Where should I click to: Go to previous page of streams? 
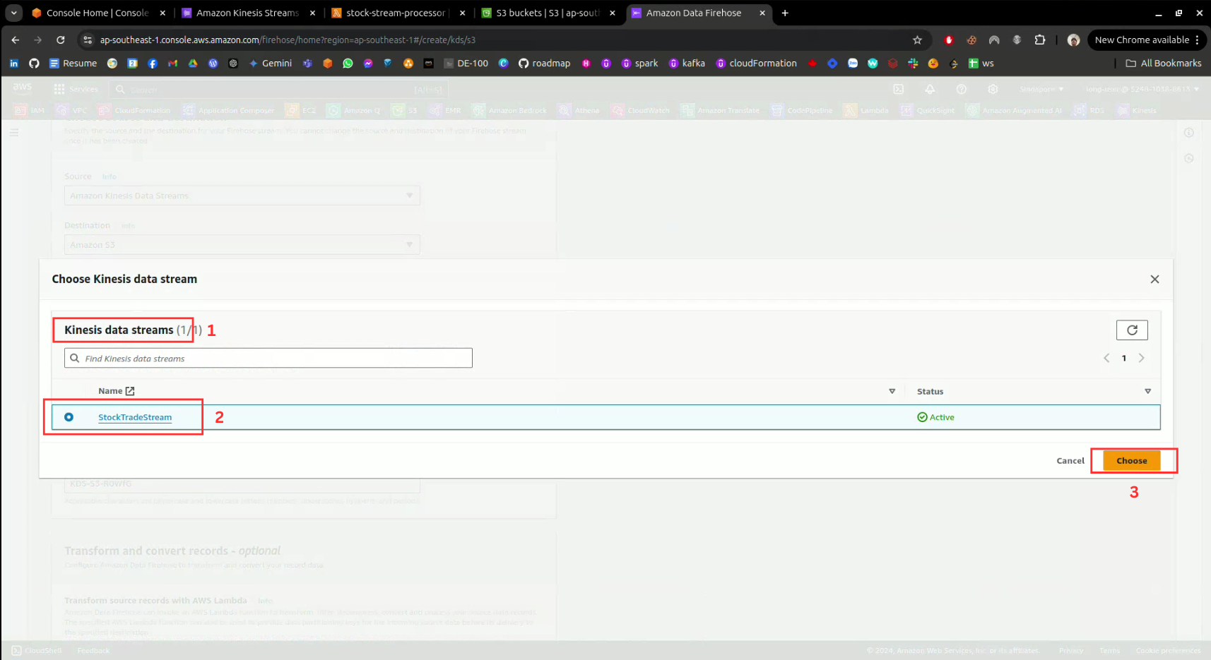(1106, 358)
